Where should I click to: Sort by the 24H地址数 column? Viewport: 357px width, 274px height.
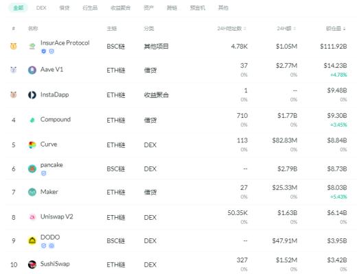[231, 29]
